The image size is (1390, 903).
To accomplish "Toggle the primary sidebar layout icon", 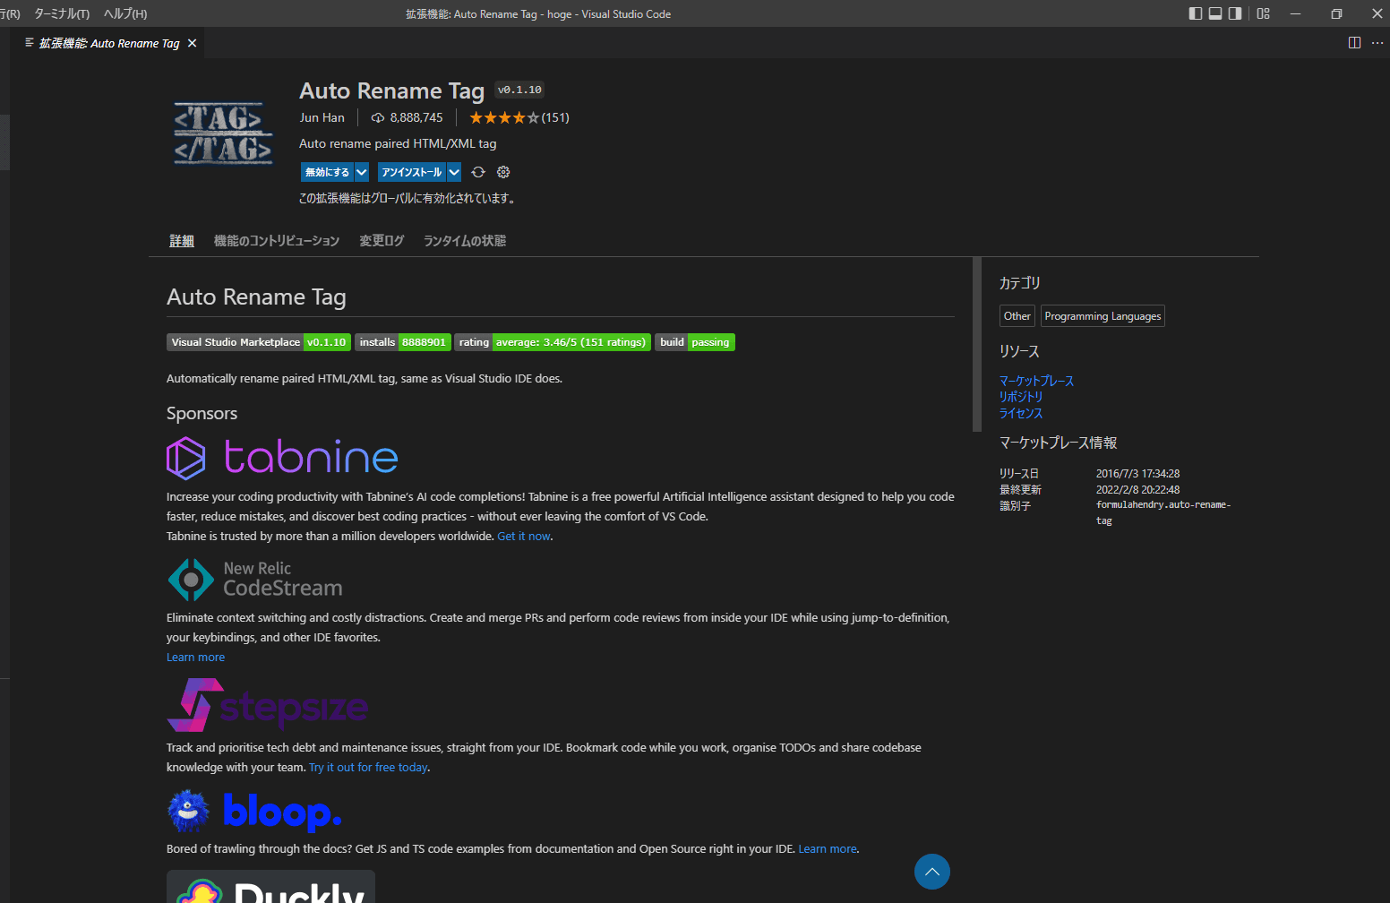I will pyautogui.click(x=1196, y=13).
